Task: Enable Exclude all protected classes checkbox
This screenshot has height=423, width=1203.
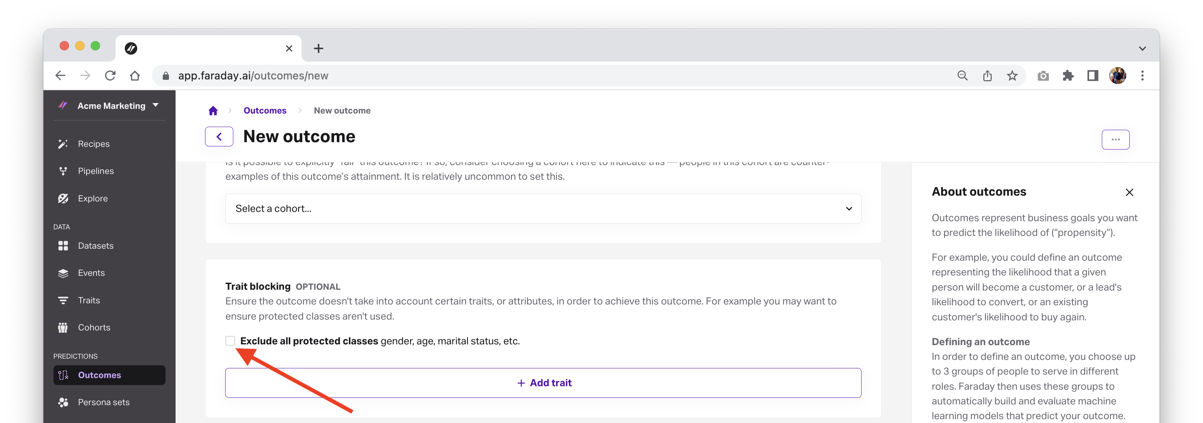Action: (x=230, y=340)
